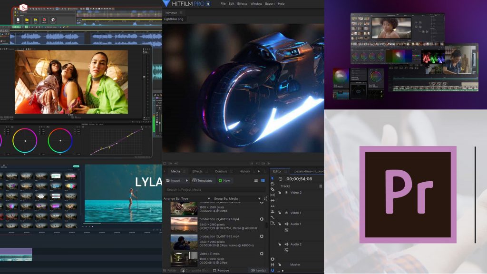
Task: Switch Media panel to detailed list view
Action: tap(262, 180)
